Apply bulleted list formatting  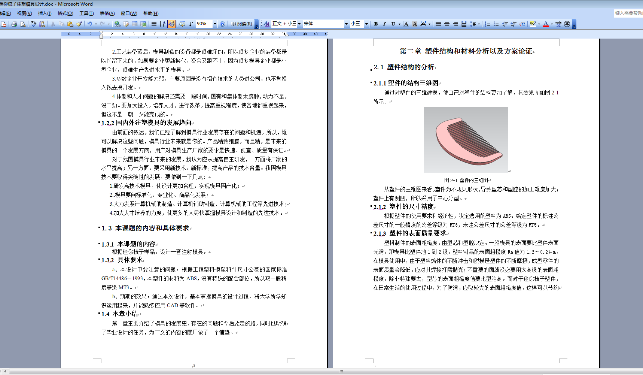tap(496, 24)
